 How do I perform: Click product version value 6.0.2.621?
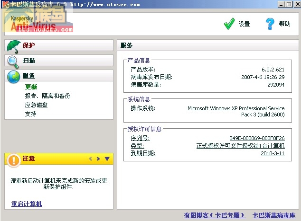pyautogui.click(x=273, y=70)
